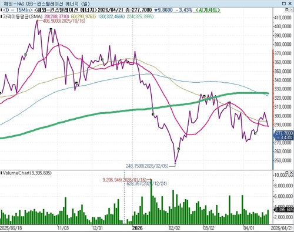
Task: Click the volume value tag 3,395,605
Action: (x=284, y=210)
